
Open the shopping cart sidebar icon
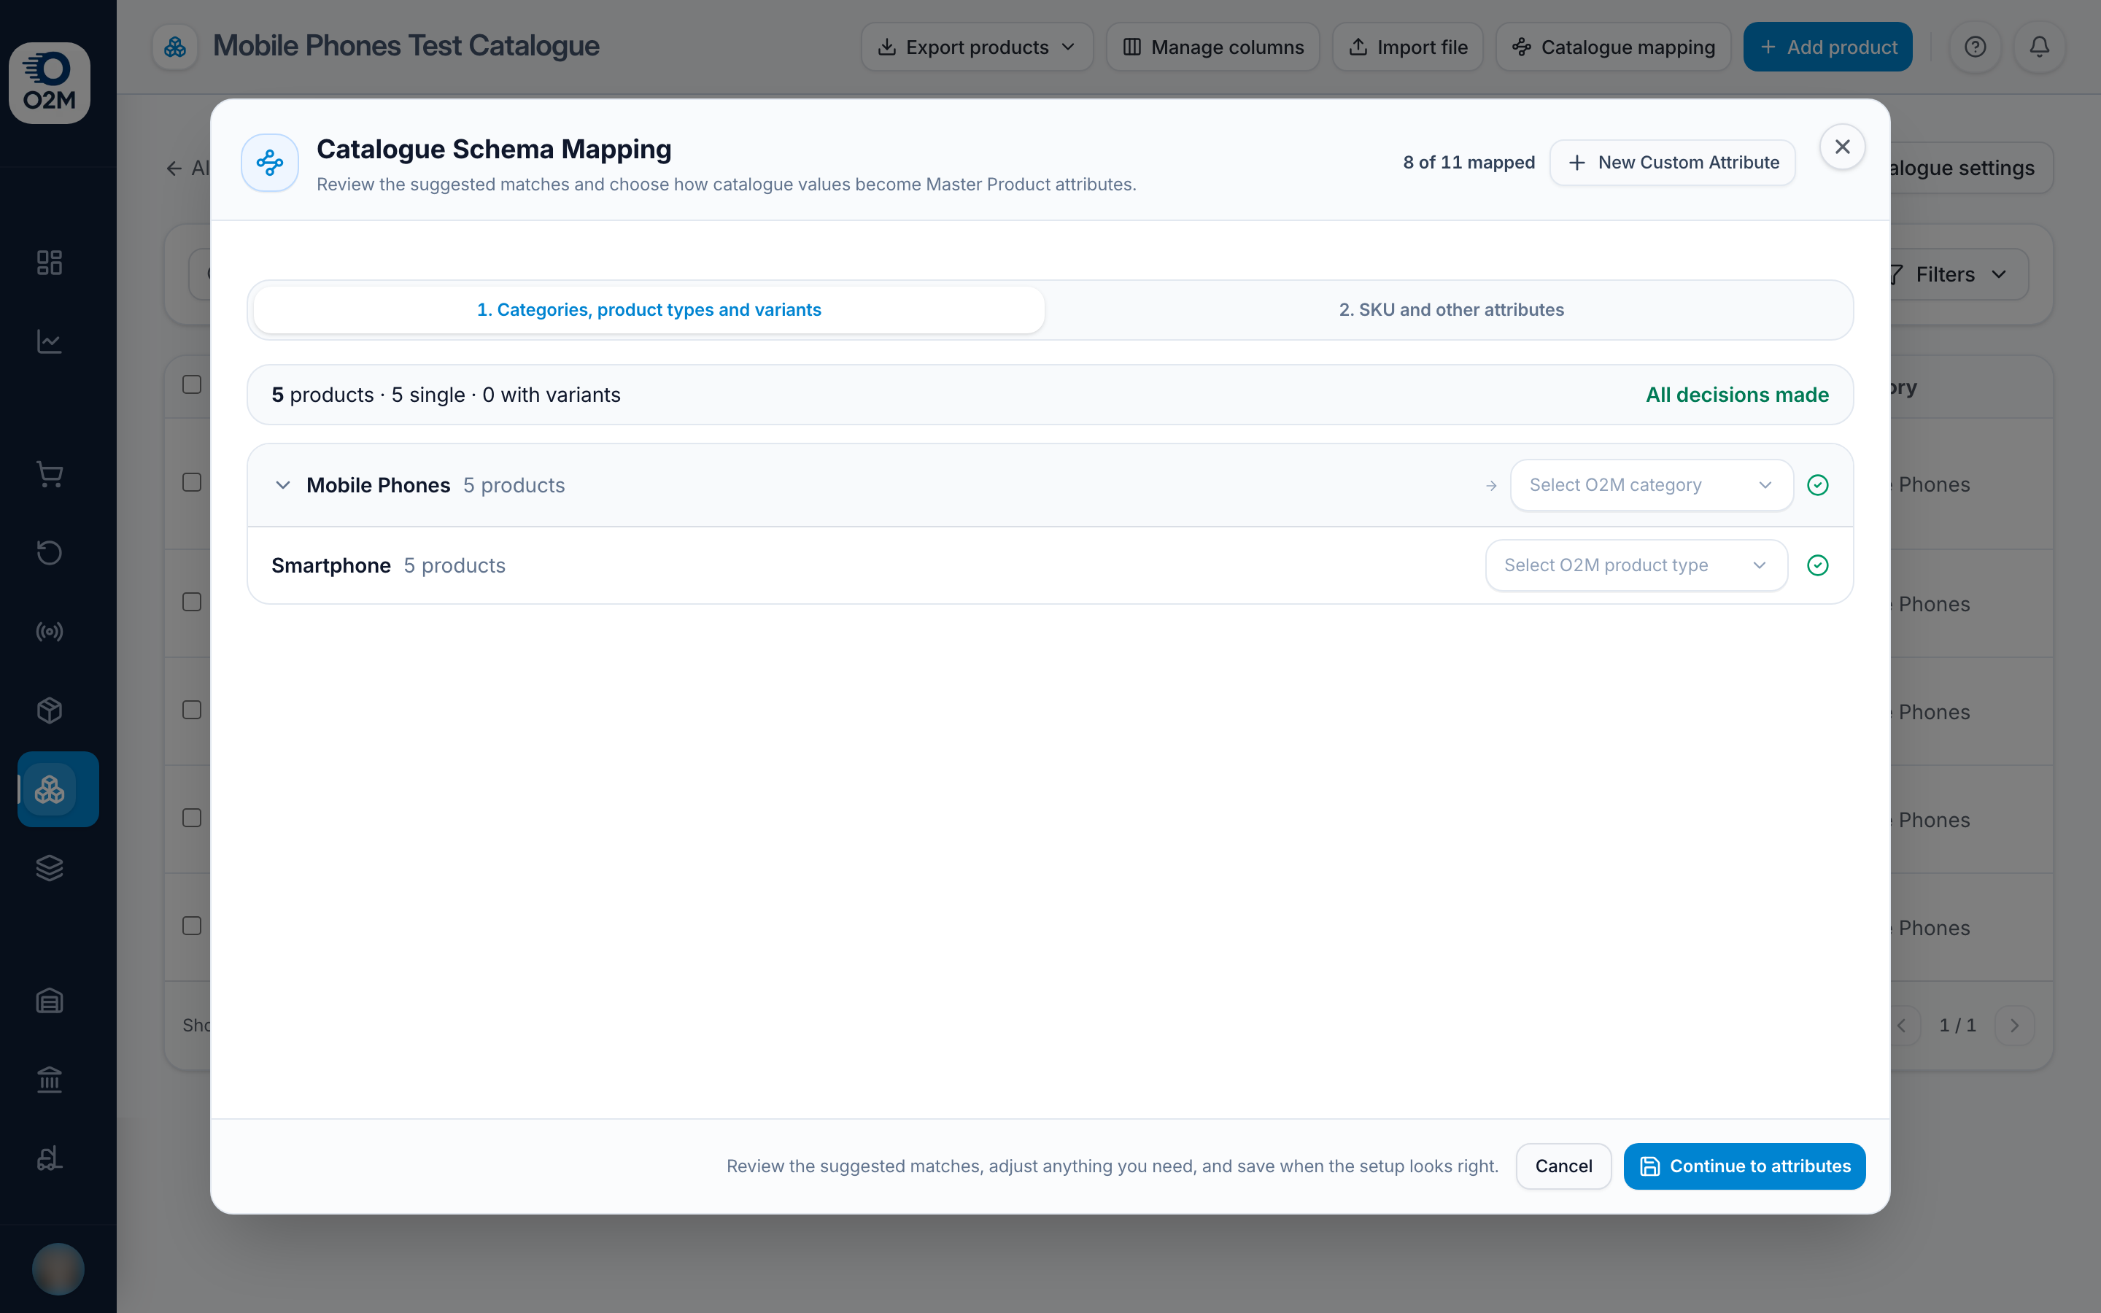50,474
